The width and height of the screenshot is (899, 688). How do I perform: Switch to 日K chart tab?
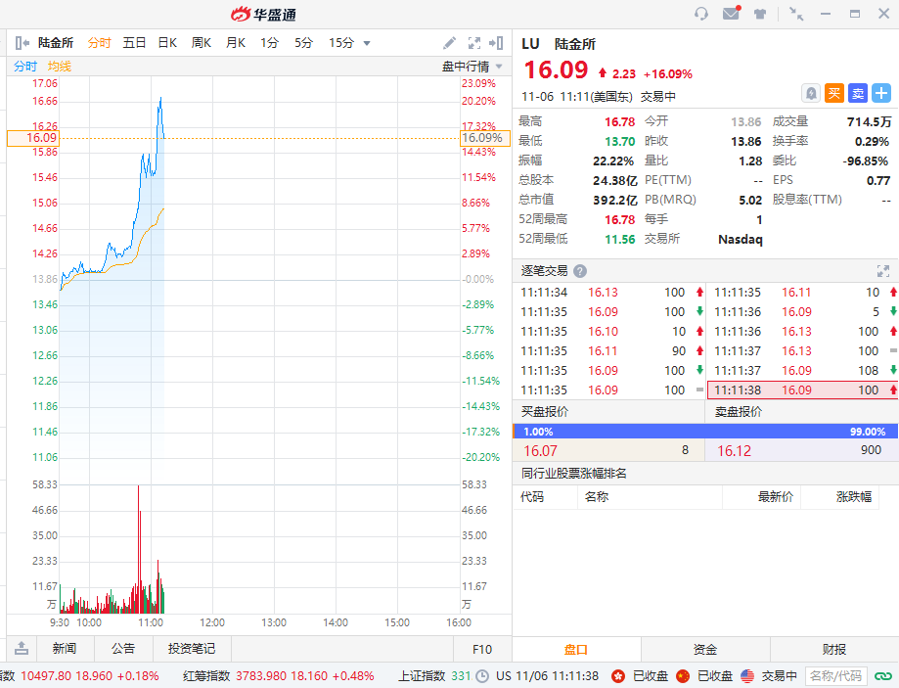coord(167,43)
